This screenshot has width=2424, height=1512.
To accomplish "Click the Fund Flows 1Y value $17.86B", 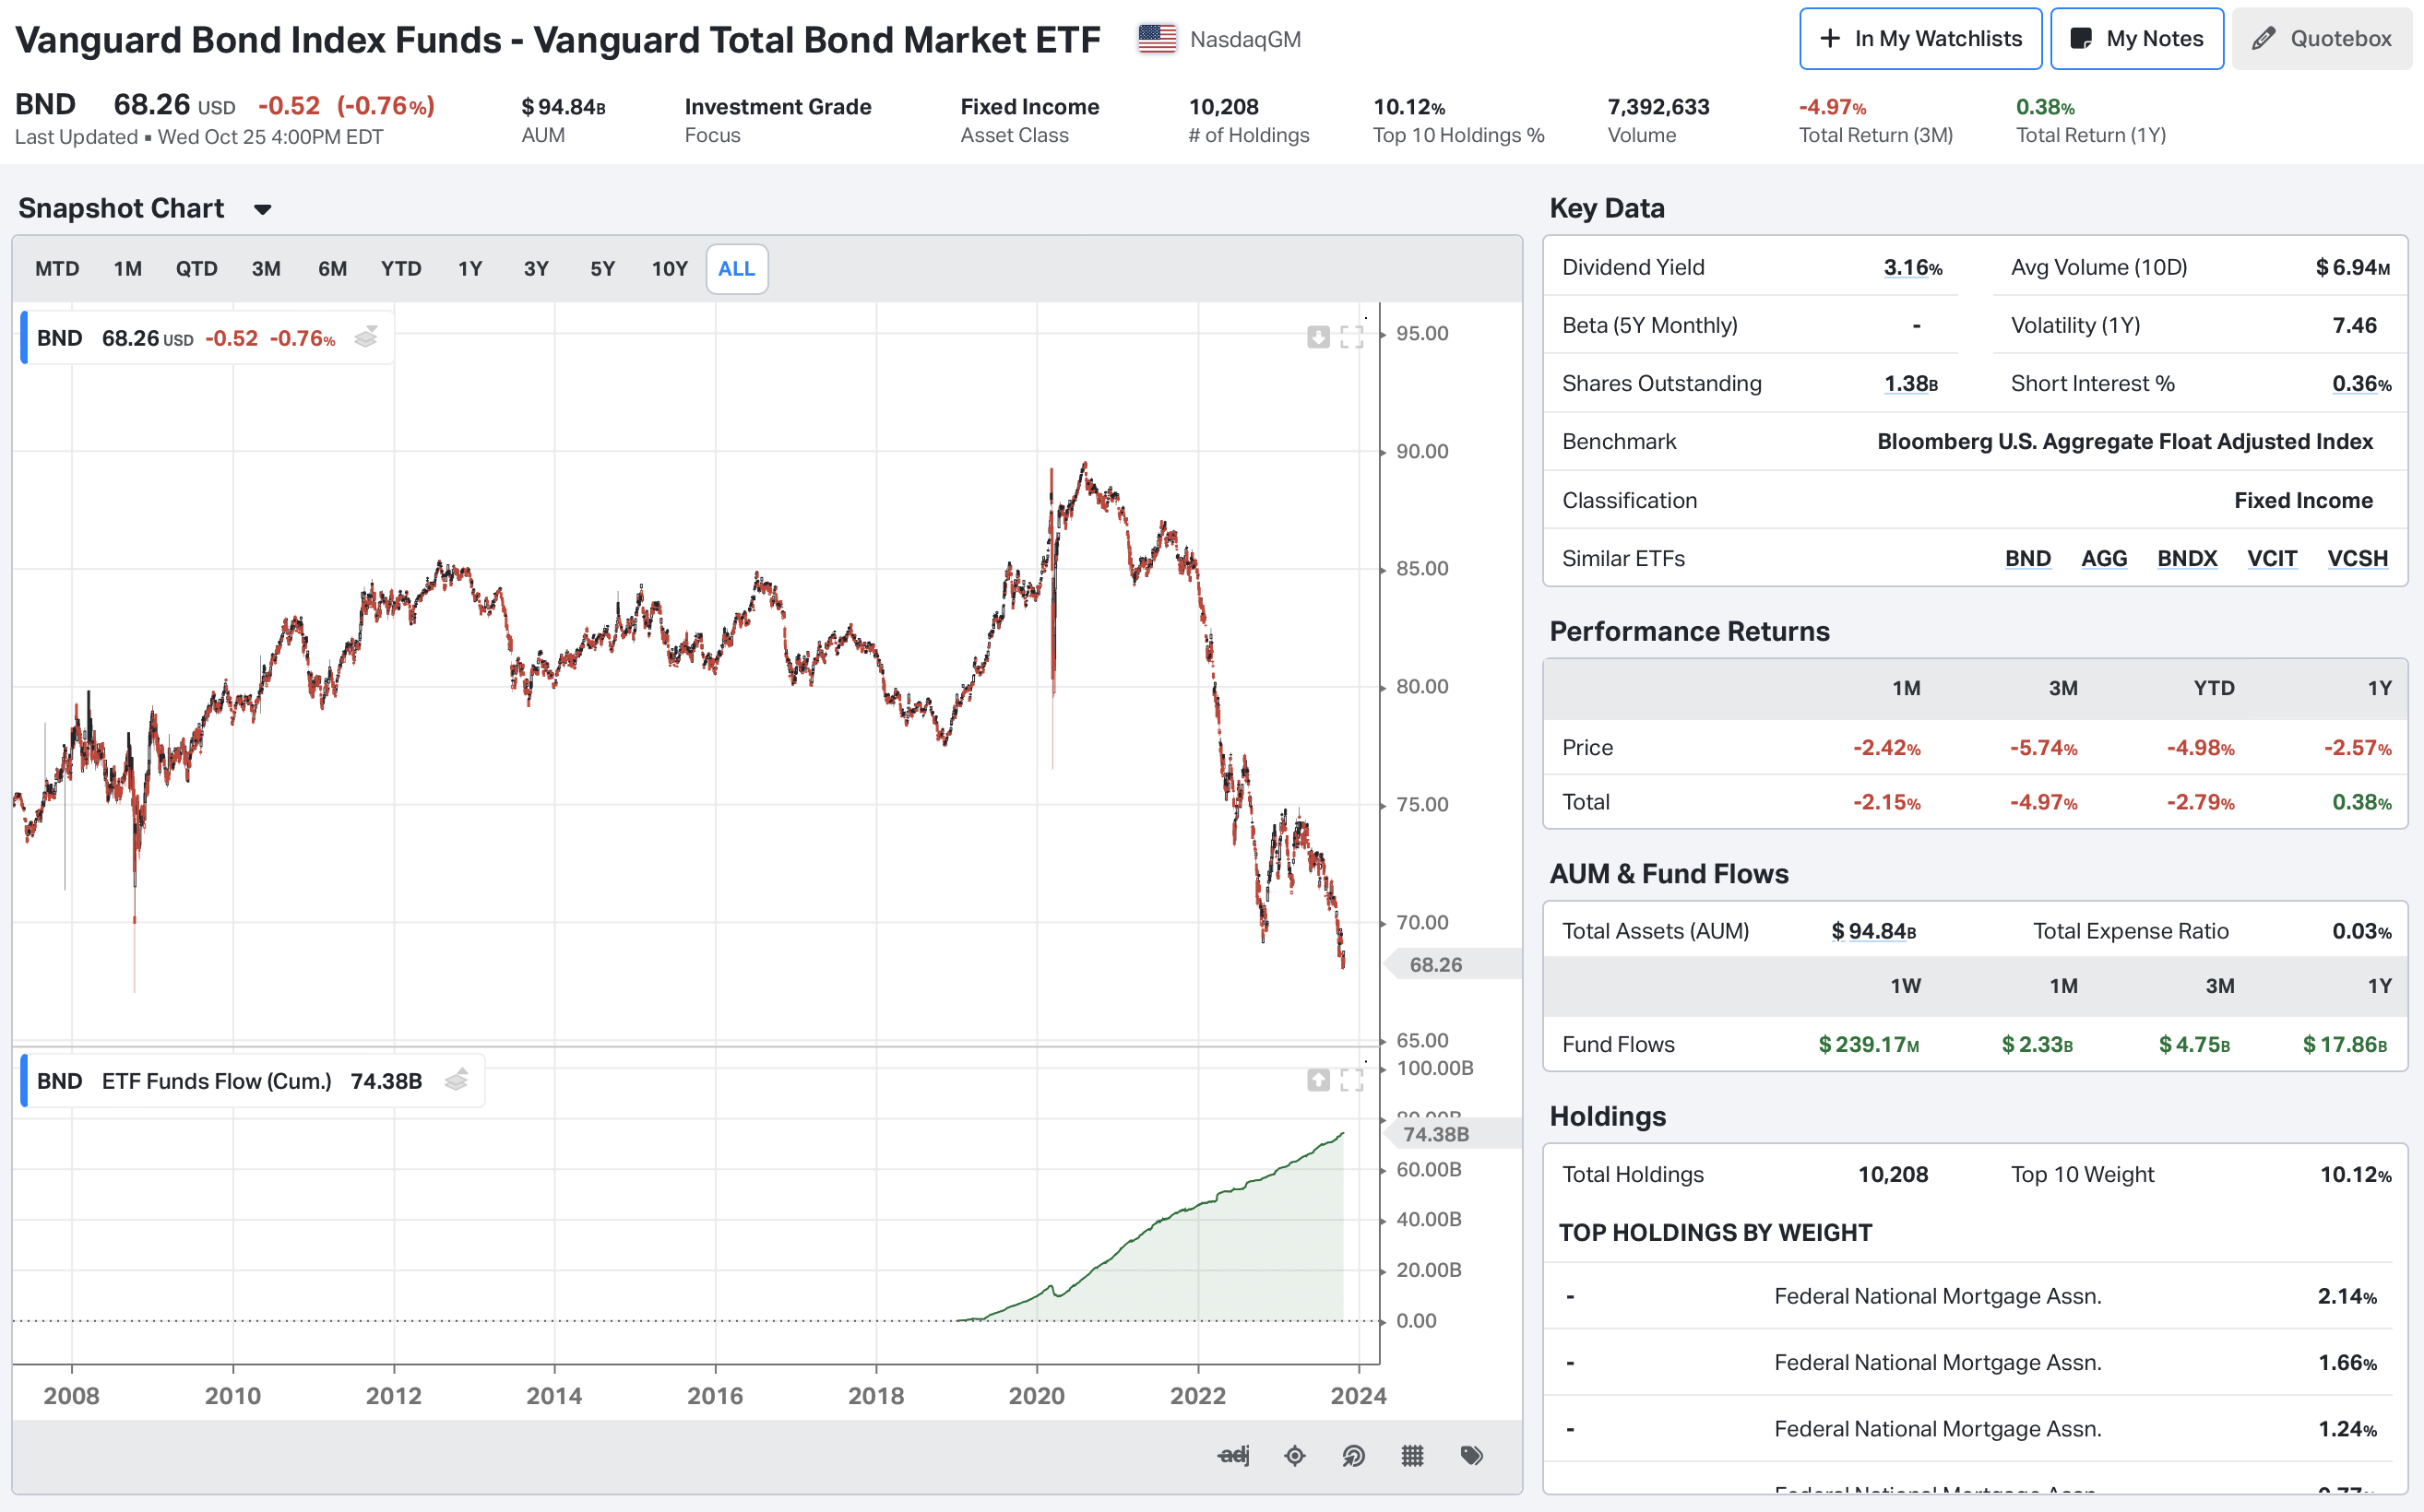I will tap(2344, 1044).
